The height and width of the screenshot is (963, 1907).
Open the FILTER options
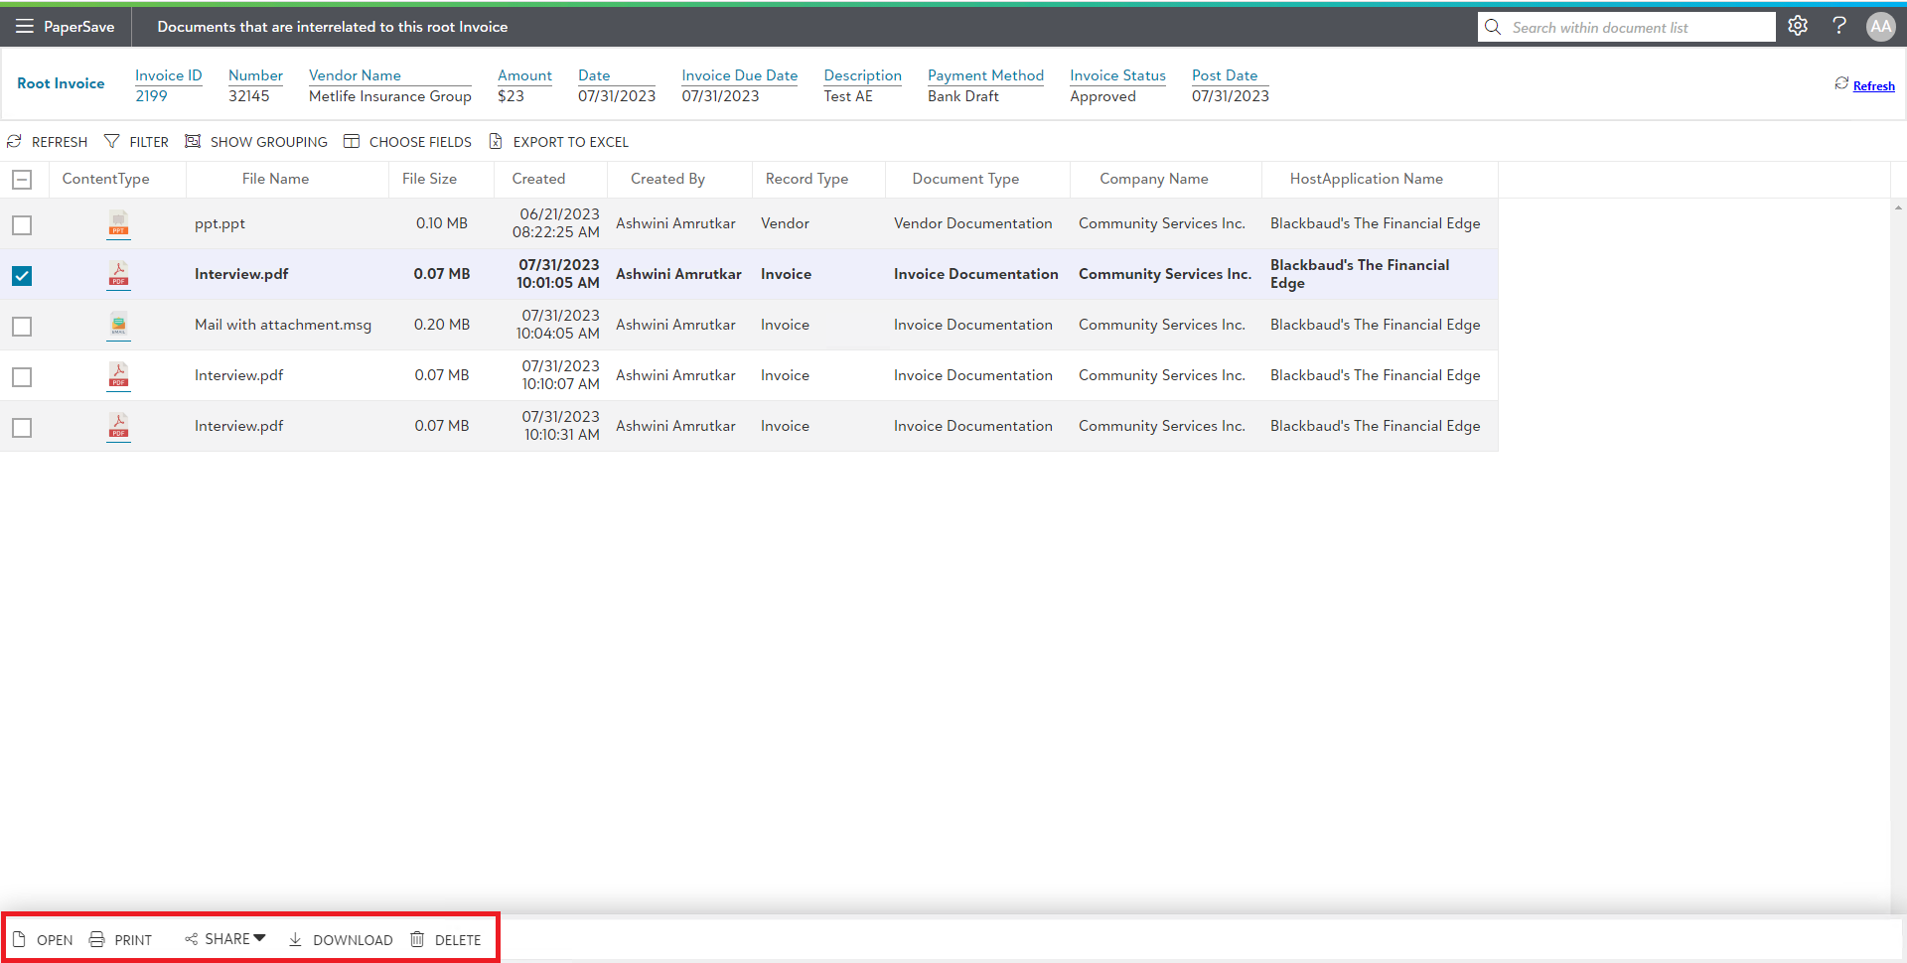137,142
